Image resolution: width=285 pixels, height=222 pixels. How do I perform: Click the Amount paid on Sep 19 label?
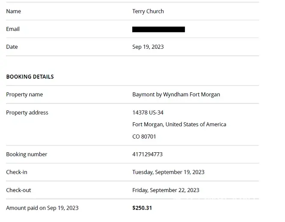coord(42,208)
